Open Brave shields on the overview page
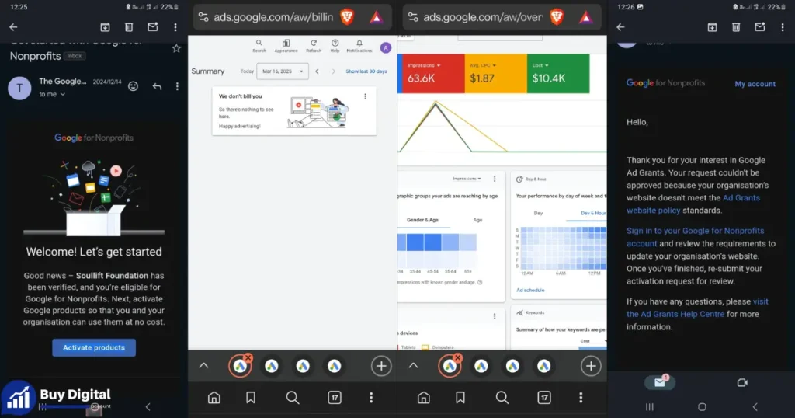Viewport: 795px width, 418px height. [557, 17]
